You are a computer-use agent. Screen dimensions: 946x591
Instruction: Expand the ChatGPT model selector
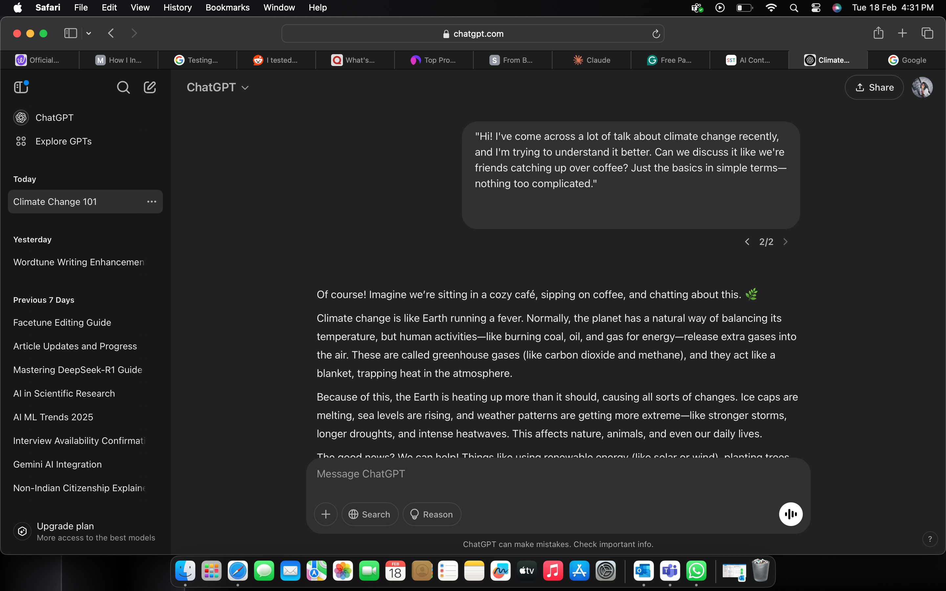coord(218,87)
